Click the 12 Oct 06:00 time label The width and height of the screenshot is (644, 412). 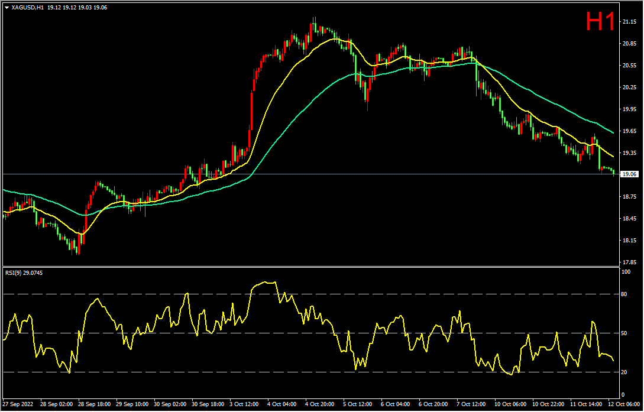tap(624, 404)
